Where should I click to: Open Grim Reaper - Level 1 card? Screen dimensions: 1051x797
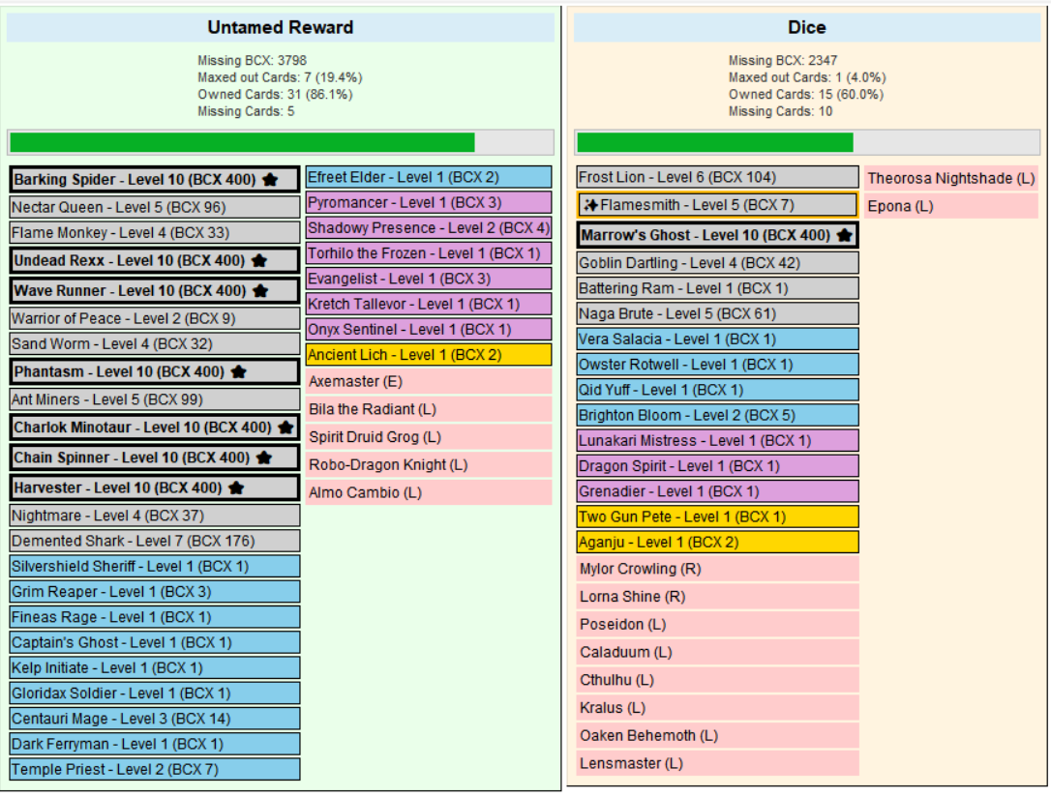155,592
